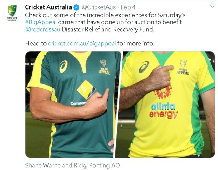This screenshot has width=218, height=170.
Task: Open the Cricket Australia profile avatar
Action: (x=12, y=13)
